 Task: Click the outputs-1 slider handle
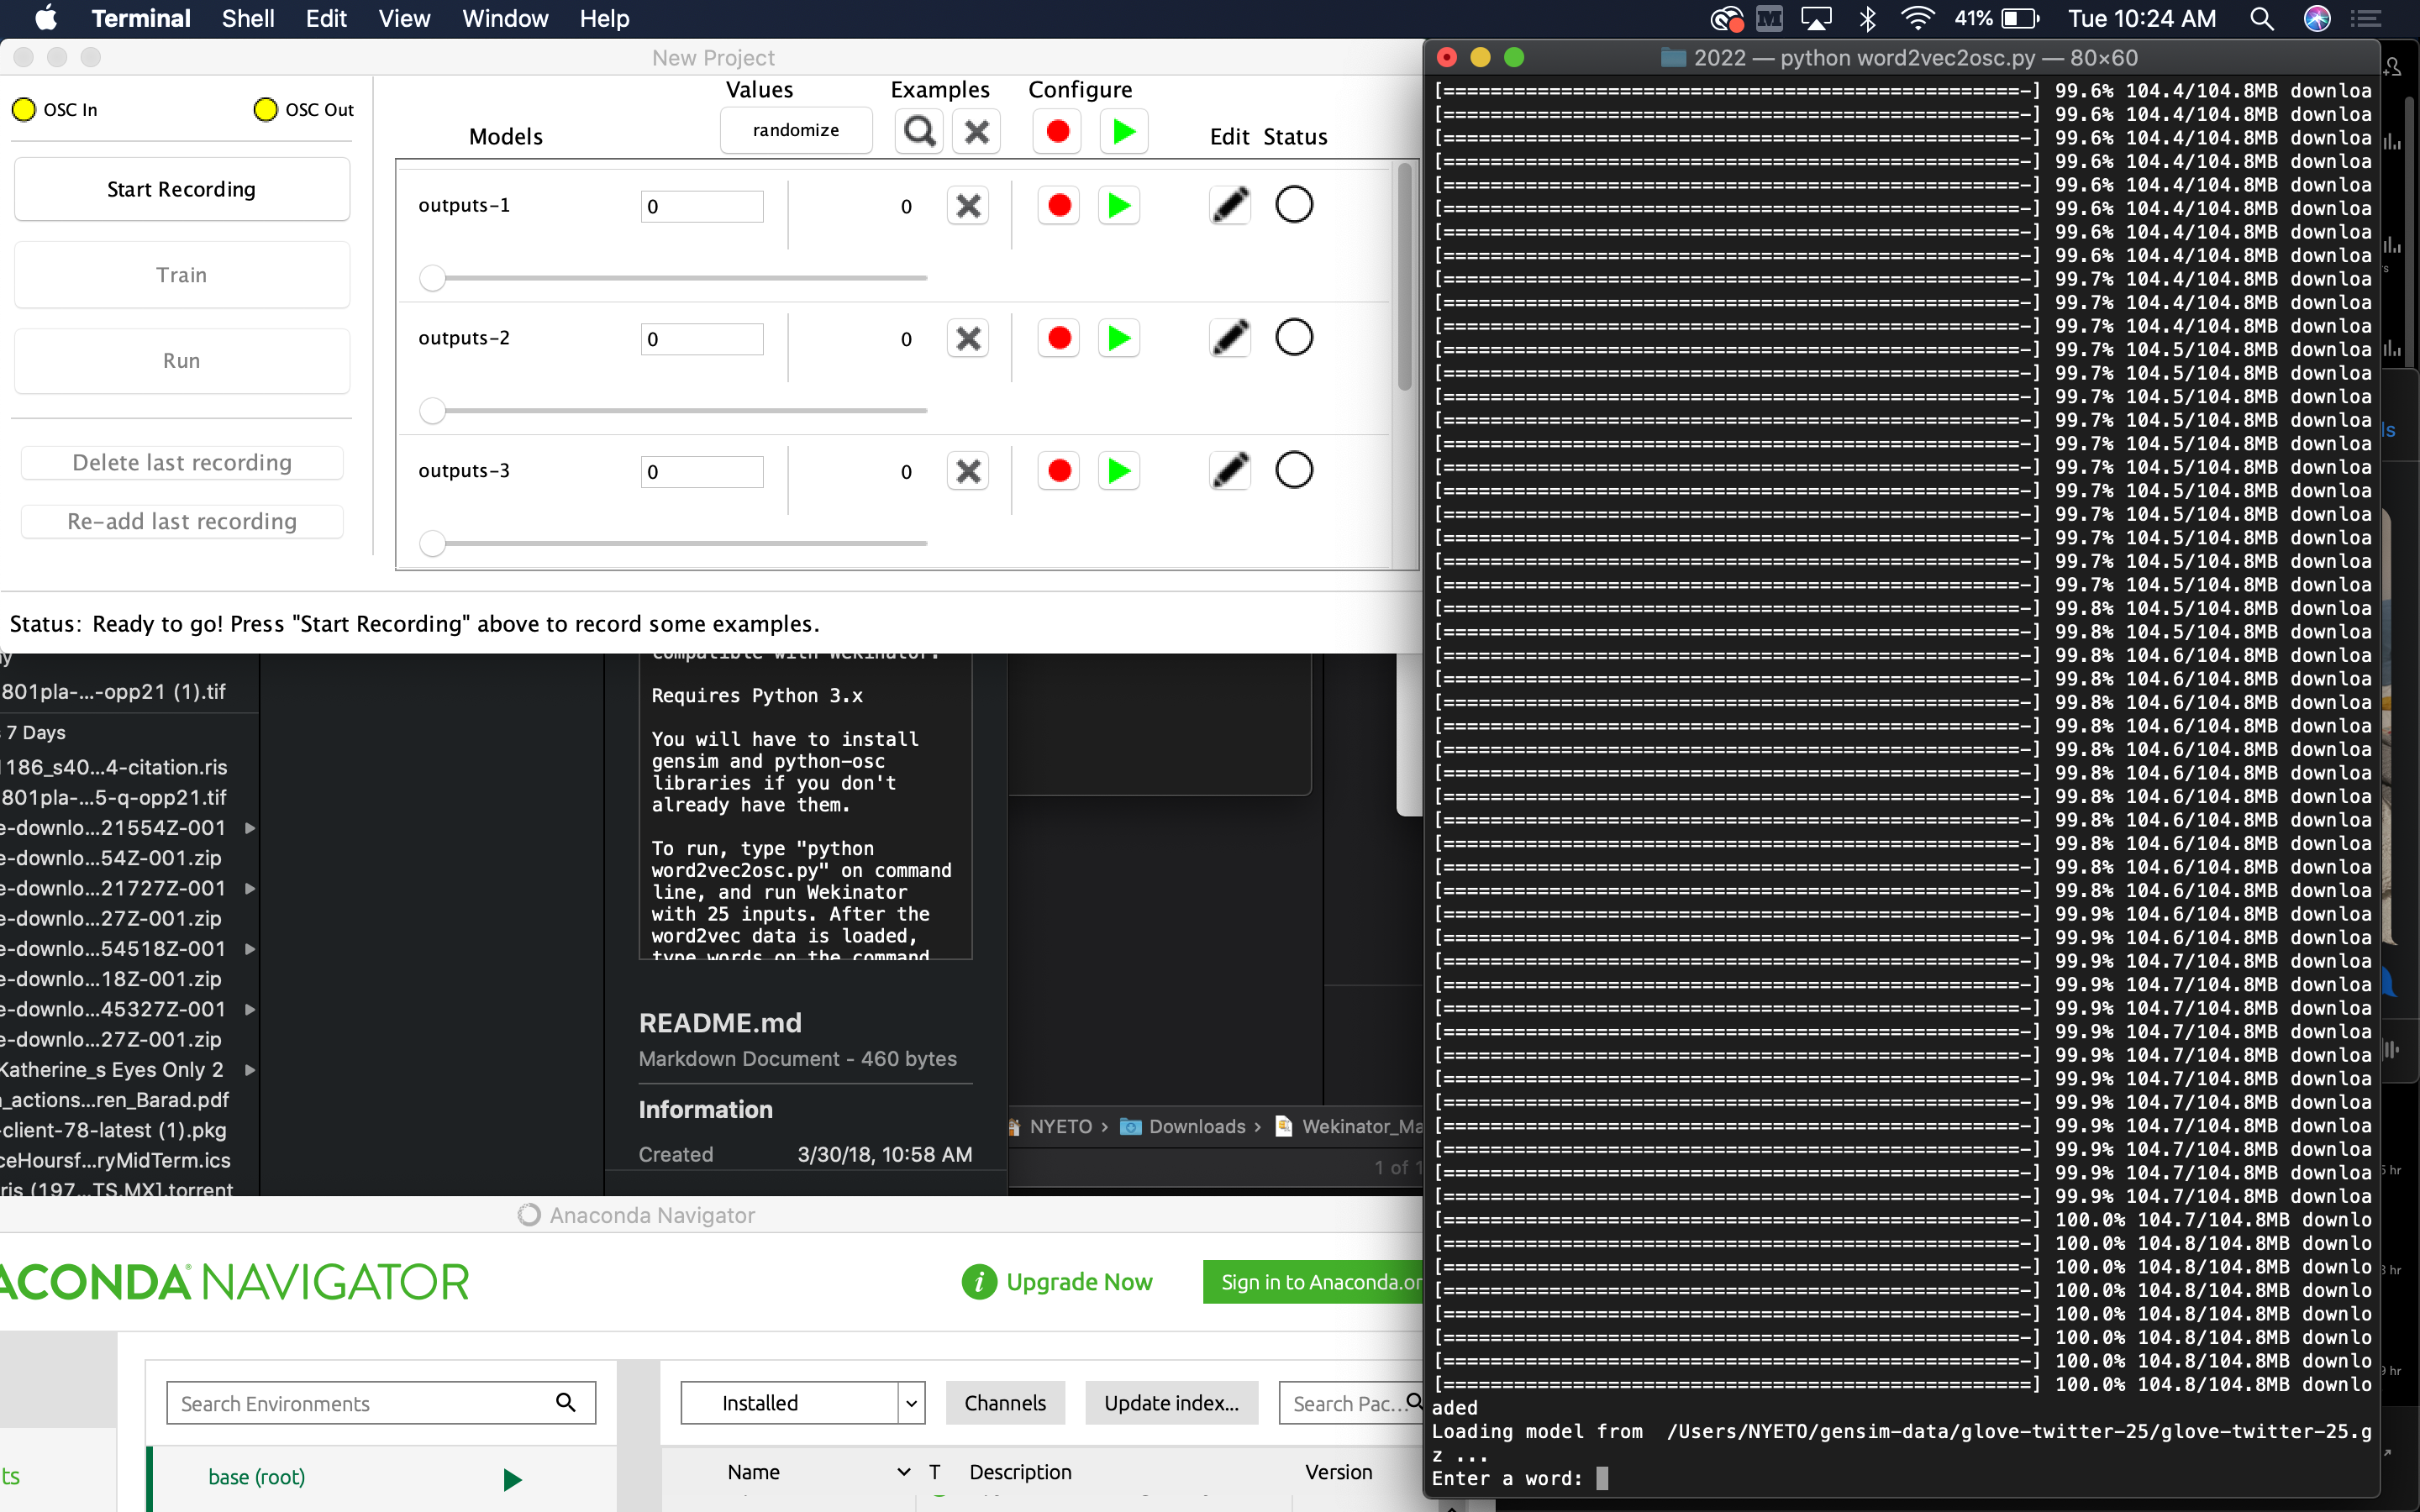tap(432, 278)
